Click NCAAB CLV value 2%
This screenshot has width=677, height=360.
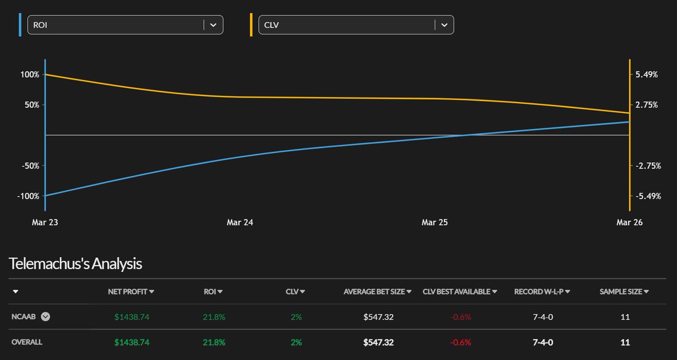[x=296, y=317]
